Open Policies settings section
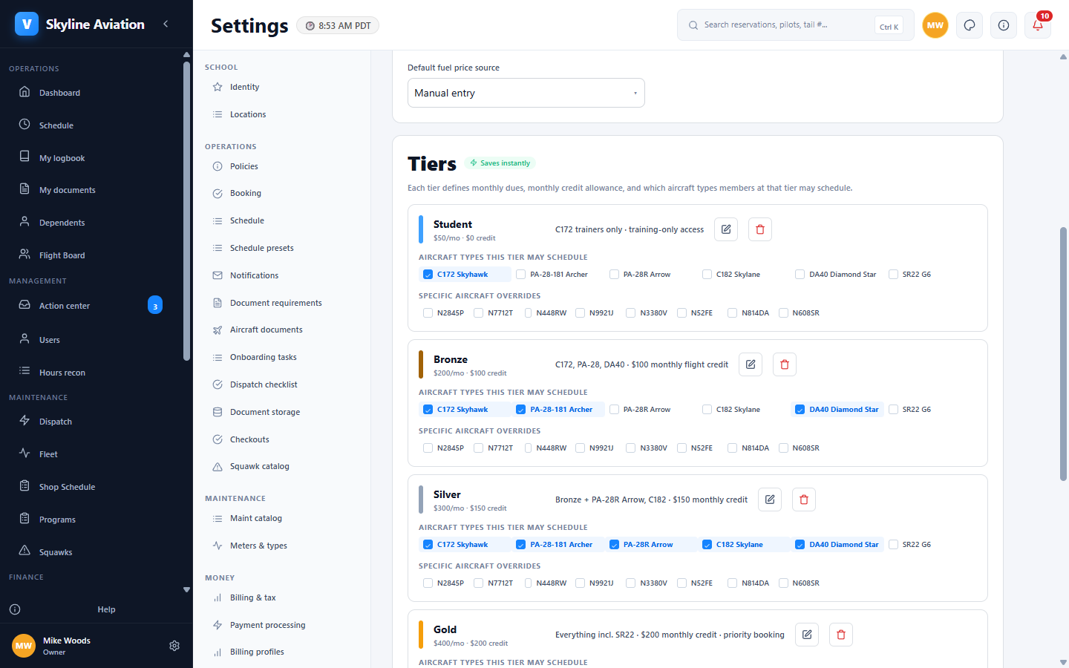The width and height of the screenshot is (1069, 668). tap(282, 166)
